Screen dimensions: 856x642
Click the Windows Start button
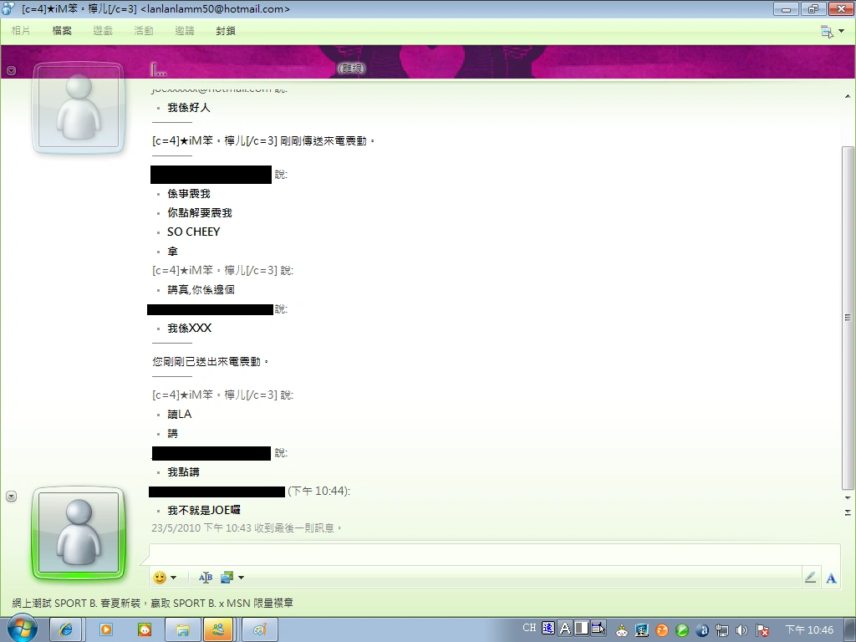click(23, 629)
